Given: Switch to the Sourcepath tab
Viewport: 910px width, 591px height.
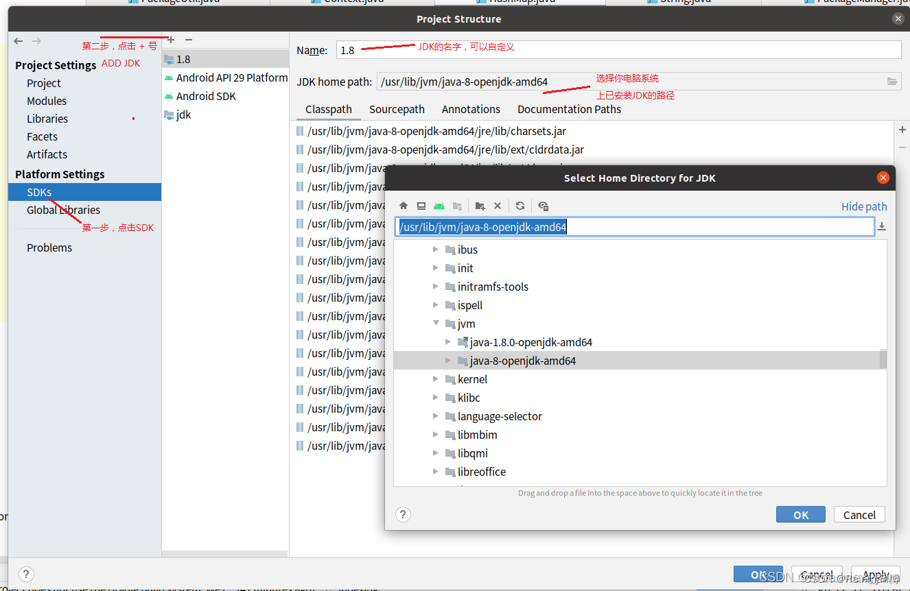Looking at the screenshot, I should click(397, 109).
